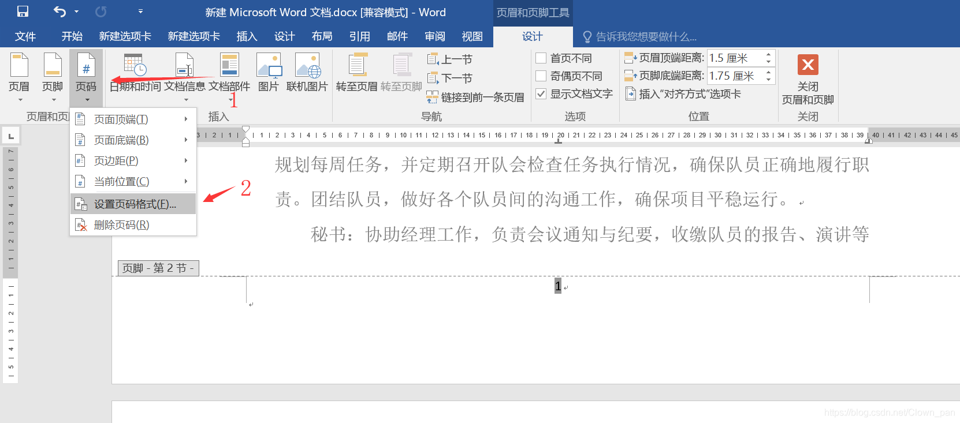The width and height of the screenshot is (960, 423).
Task: Click the 页脚 (Footer) icon
Action: pyautogui.click(x=53, y=65)
